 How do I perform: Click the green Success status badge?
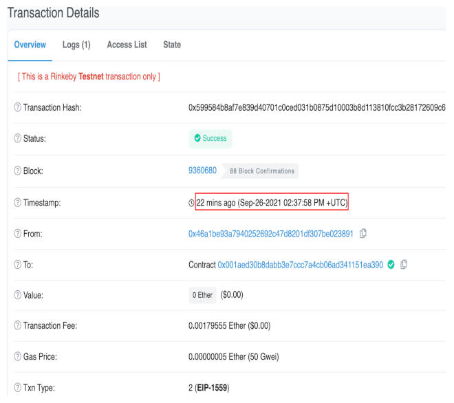point(210,139)
